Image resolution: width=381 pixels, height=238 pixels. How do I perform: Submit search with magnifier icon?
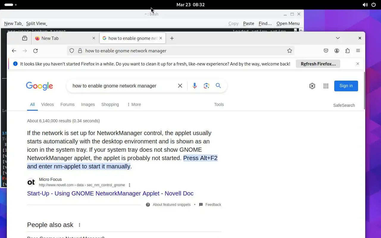click(218, 86)
